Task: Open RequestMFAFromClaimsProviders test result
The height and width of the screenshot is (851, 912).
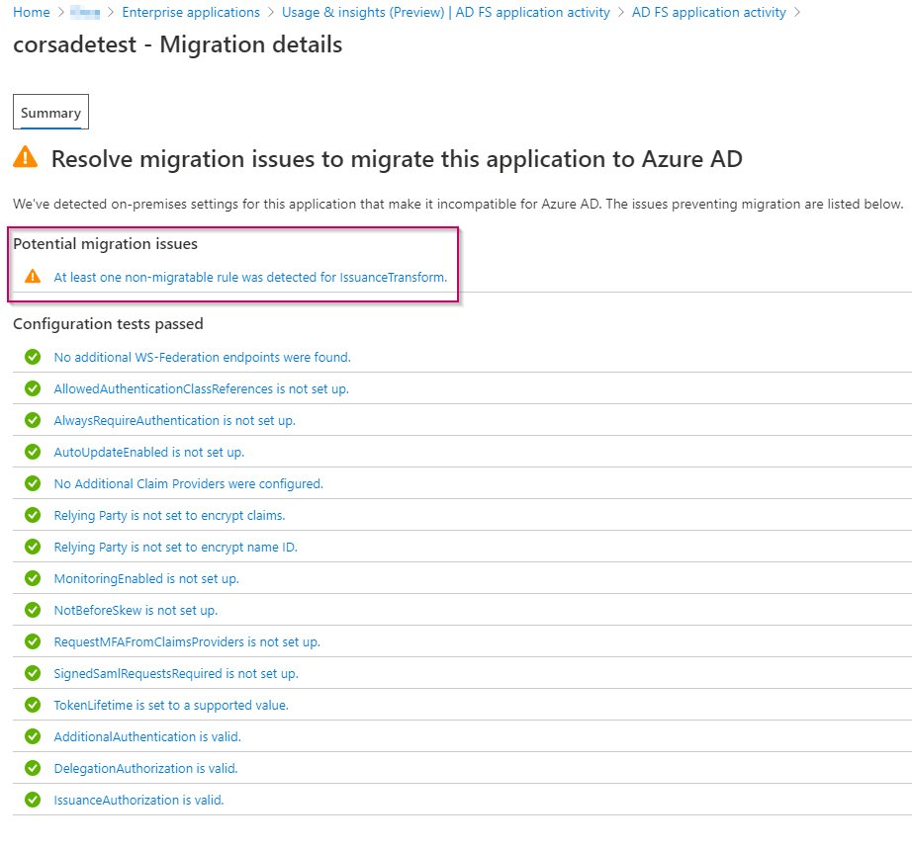Action: pyautogui.click(x=187, y=641)
